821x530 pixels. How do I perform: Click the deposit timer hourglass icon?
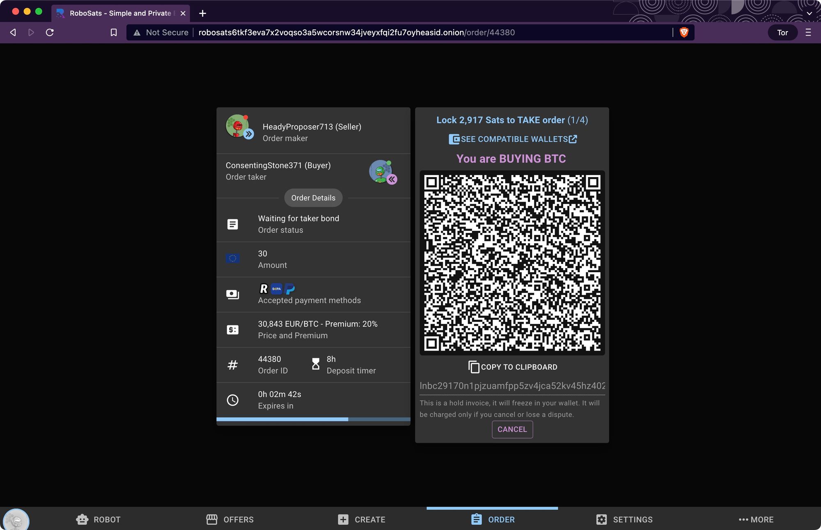(316, 364)
